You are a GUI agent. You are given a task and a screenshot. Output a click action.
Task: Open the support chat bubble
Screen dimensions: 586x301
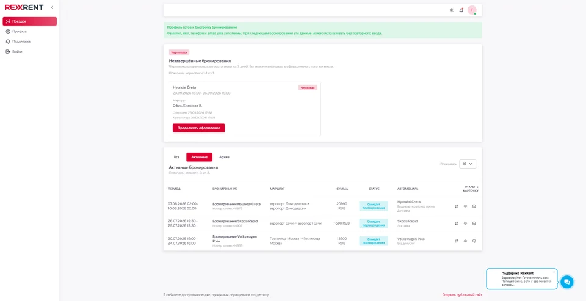click(x=566, y=282)
